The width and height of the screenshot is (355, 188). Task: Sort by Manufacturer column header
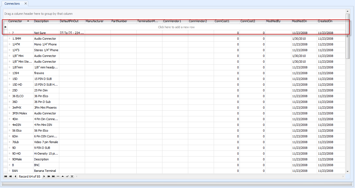(98, 21)
